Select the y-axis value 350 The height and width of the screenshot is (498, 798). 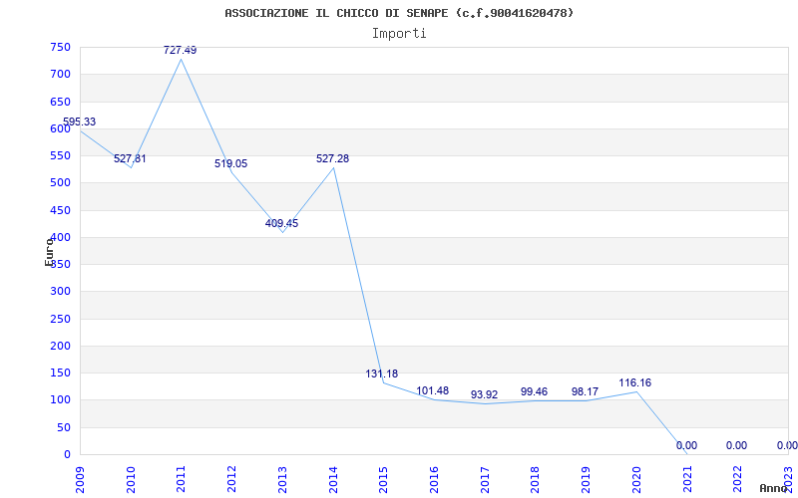[60, 264]
